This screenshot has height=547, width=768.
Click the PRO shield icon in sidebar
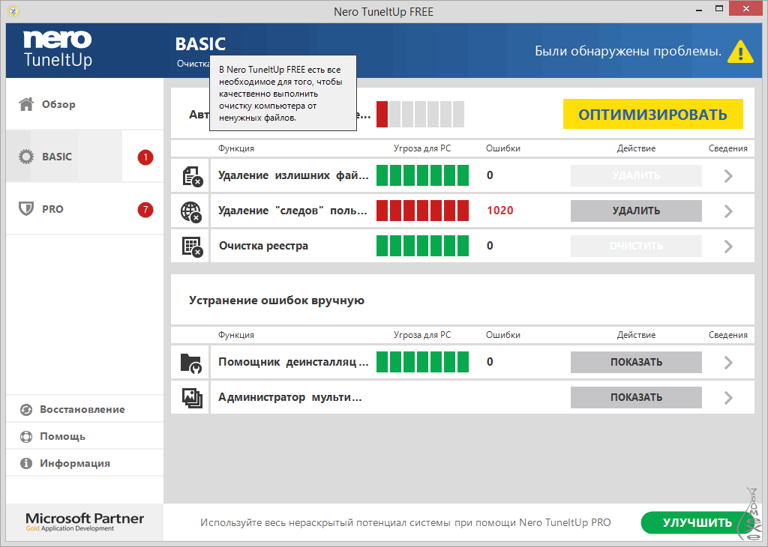pos(26,209)
